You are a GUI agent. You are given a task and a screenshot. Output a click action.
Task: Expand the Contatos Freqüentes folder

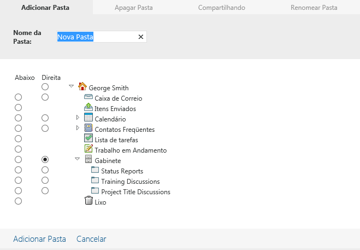[78, 128]
